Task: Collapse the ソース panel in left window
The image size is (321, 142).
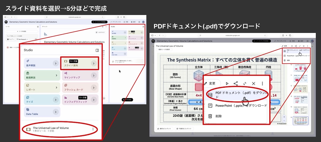Action: pyautogui.click(x=38, y=27)
